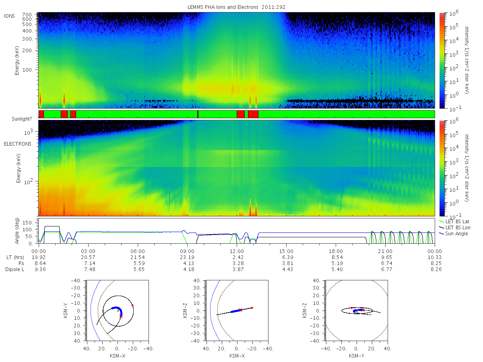Click the '09:00' time tick label
This screenshot has width=483, height=362.
pos(187,251)
